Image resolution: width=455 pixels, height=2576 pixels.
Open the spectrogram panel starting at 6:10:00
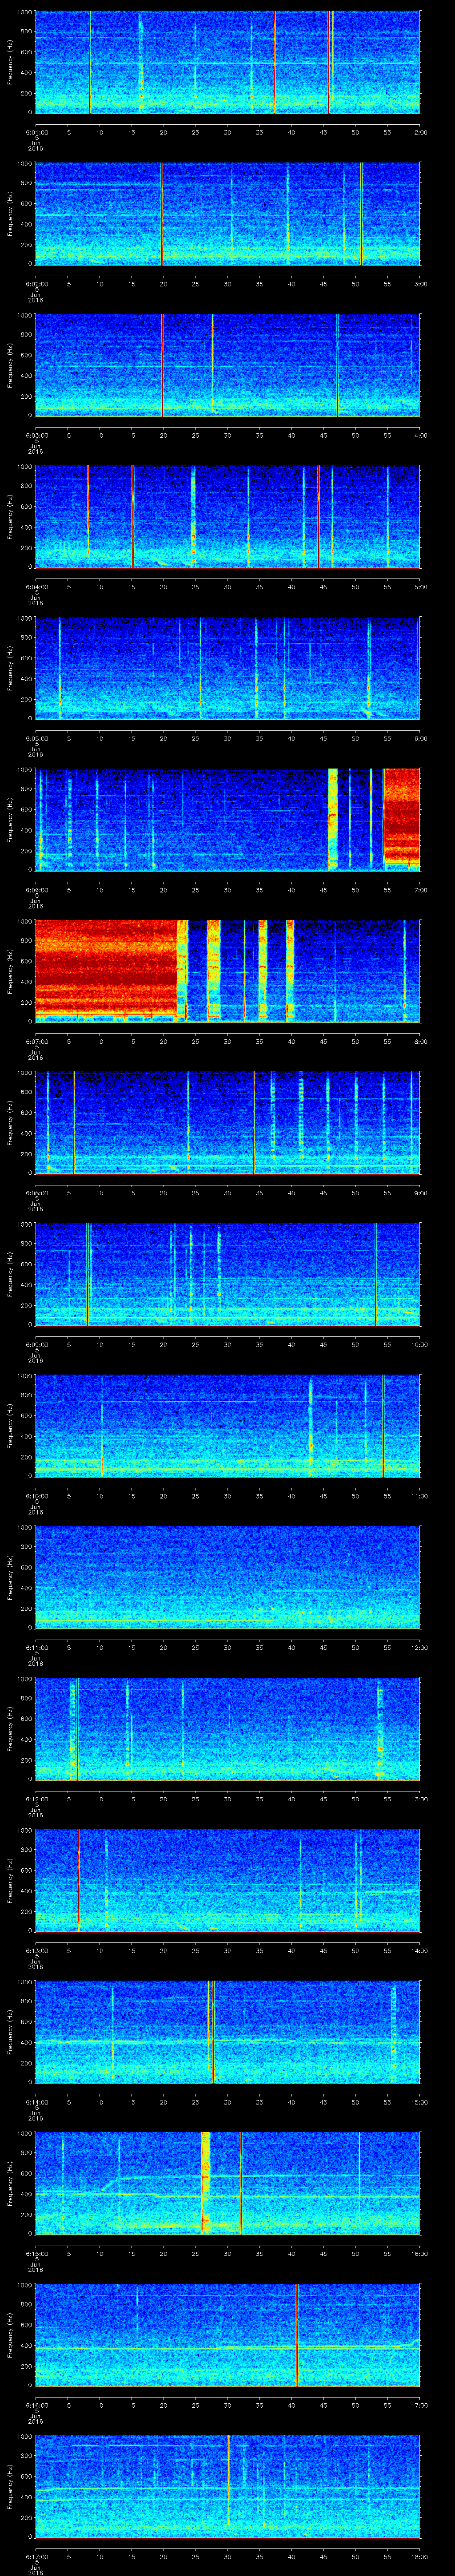[x=228, y=1426]
